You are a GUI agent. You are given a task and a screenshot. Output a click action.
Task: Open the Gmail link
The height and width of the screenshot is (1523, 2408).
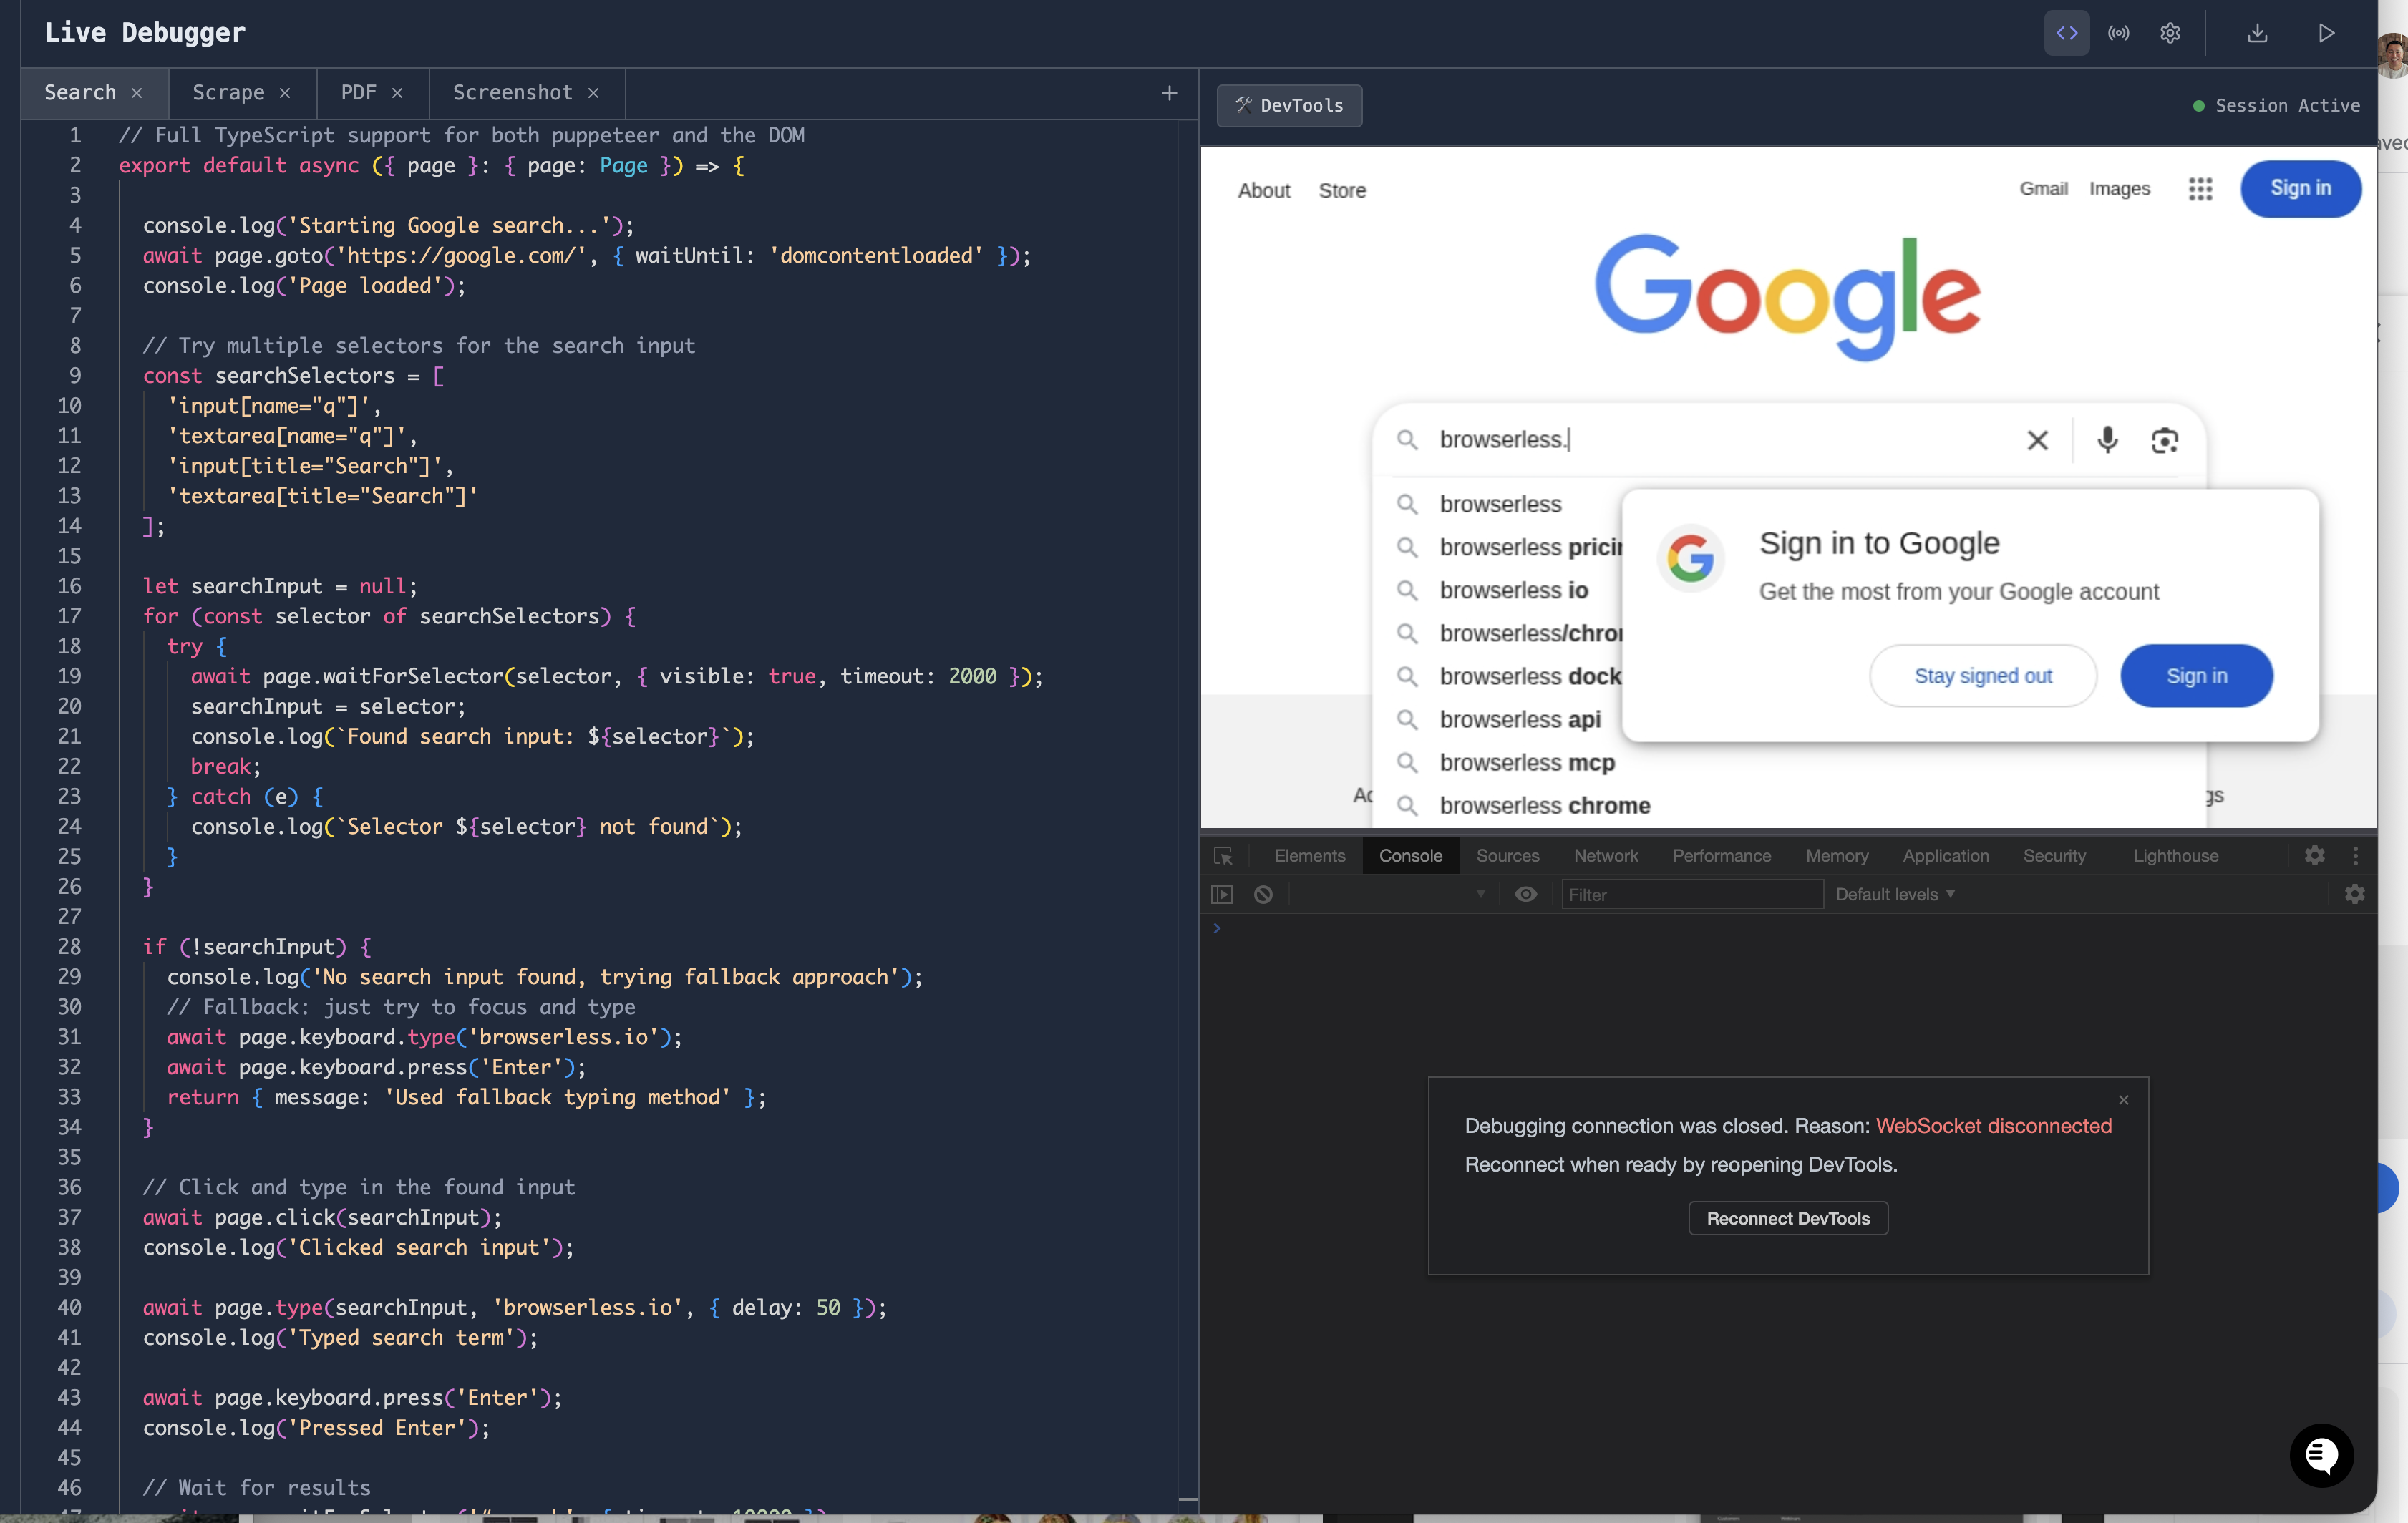tap(2043, 188)
